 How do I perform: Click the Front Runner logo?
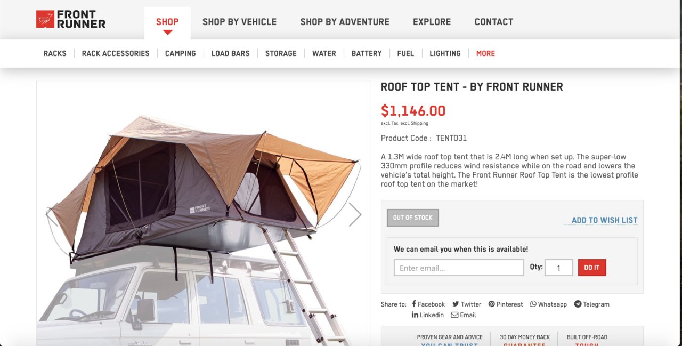coord(71,19)
